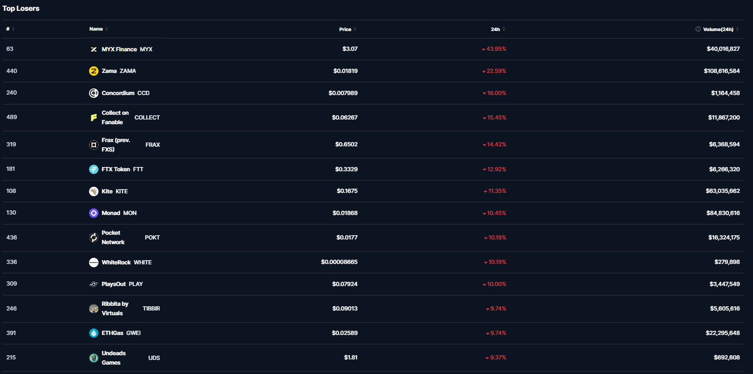This screenshot has height=374, width=753.
Task: Open Frax (prev. FXS) coin page
Action: pyautogui.click(x=116, y=145)
